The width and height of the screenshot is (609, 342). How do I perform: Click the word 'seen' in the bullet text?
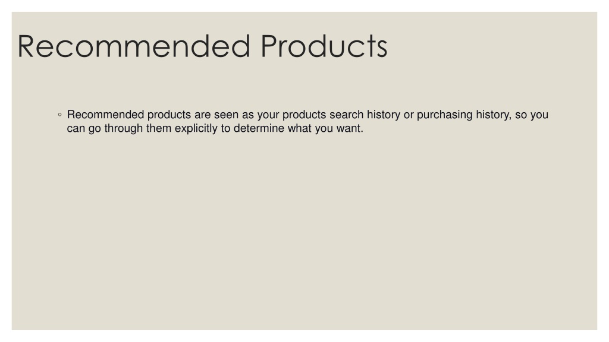click(226, 115)
